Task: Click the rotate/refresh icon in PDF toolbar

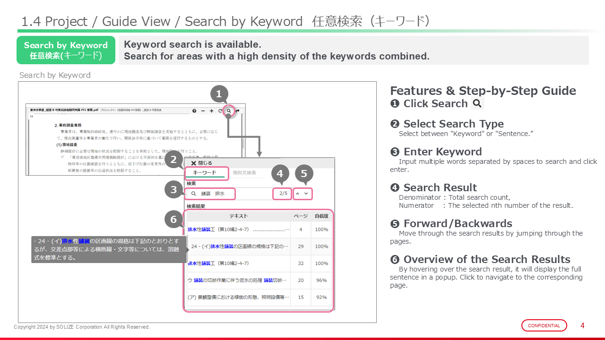Action: point(220,111)
